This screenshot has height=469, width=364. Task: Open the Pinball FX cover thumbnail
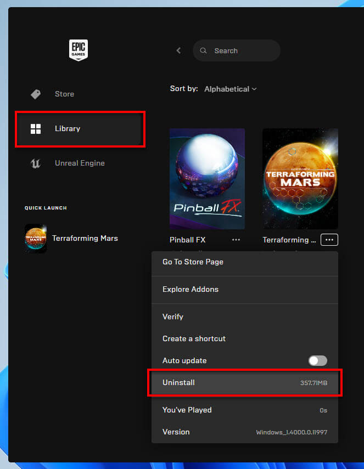207,179
